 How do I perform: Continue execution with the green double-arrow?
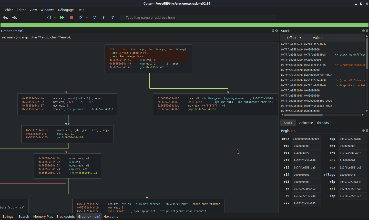(62, 17)
